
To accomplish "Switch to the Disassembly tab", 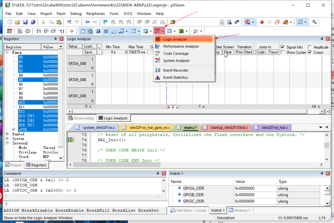I will click(x=81, y=118).
